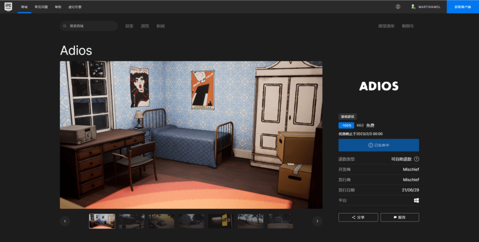Image resolution: width=479 pixels, height=242 pixels.
Task: Open the 愿望清单 wishlist link
Action: [x=386, y=26]
